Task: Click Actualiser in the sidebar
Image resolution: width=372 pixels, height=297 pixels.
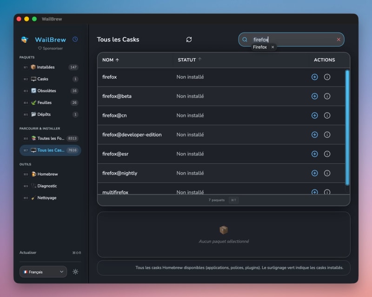Action: [x=28, y=253]
